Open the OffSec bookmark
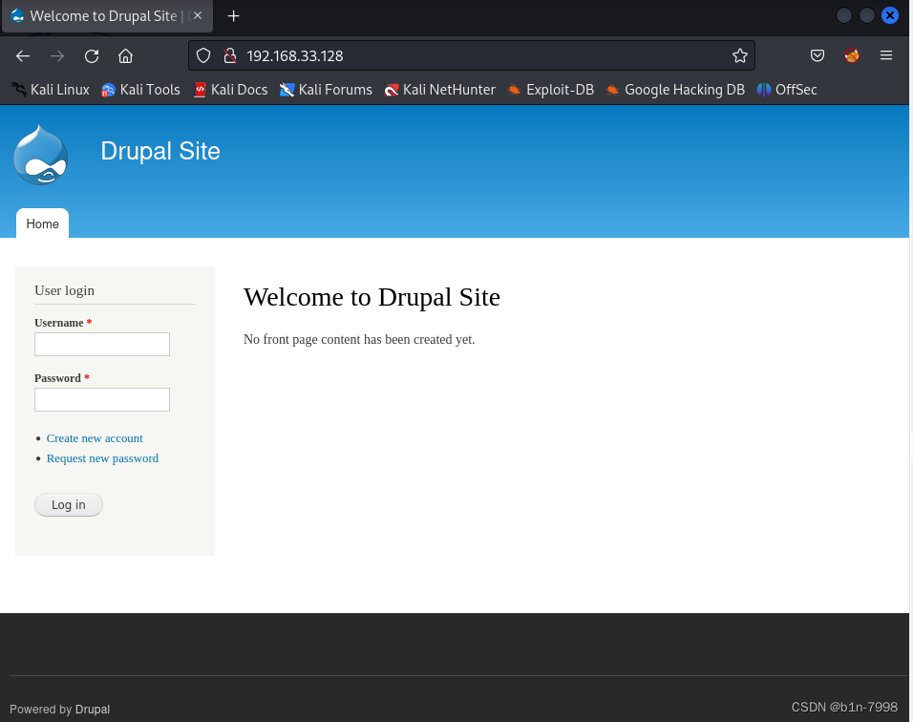913x722 pixels. [787, 90]
